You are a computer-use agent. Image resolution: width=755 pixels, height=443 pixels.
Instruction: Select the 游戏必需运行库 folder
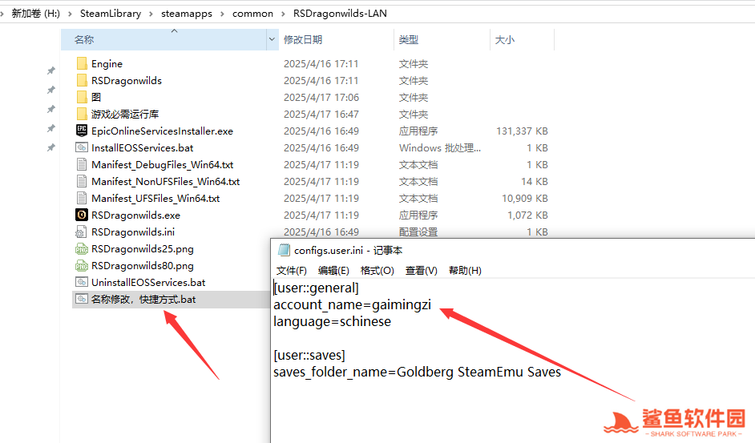(x=125, y=115)
